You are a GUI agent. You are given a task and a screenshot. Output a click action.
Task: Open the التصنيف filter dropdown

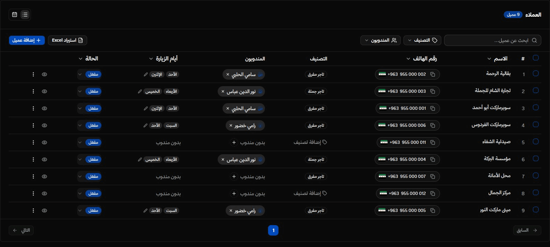click(422, 40)
